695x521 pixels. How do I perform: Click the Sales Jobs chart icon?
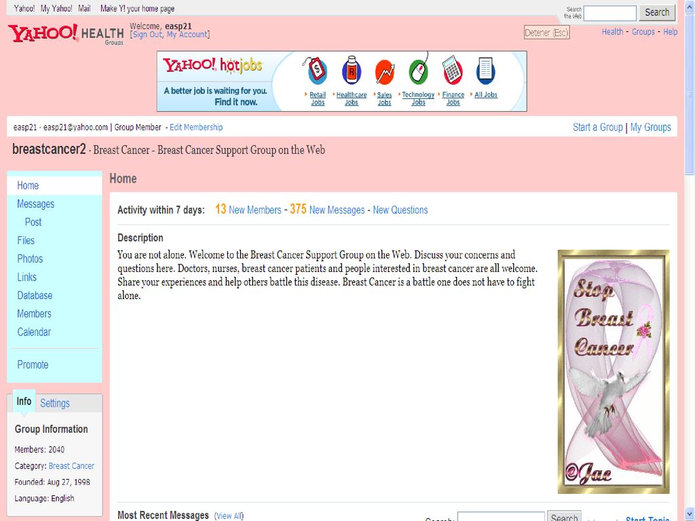385,72
